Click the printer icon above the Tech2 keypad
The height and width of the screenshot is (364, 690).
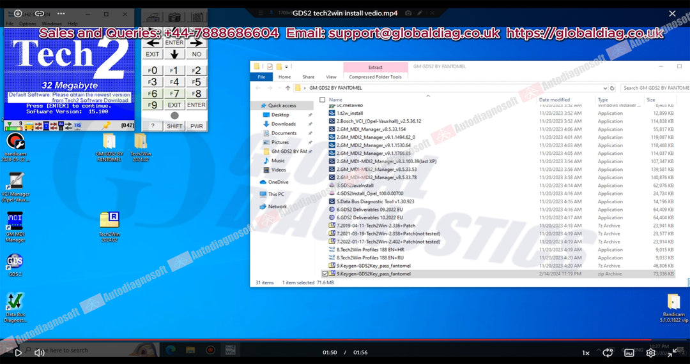pyautogui.click(x=153, y=17)
